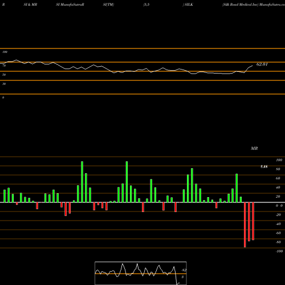Click the Silk Road Medical Inc title text
The width and height of the screenshot is (285, 285).
[241, 5]
